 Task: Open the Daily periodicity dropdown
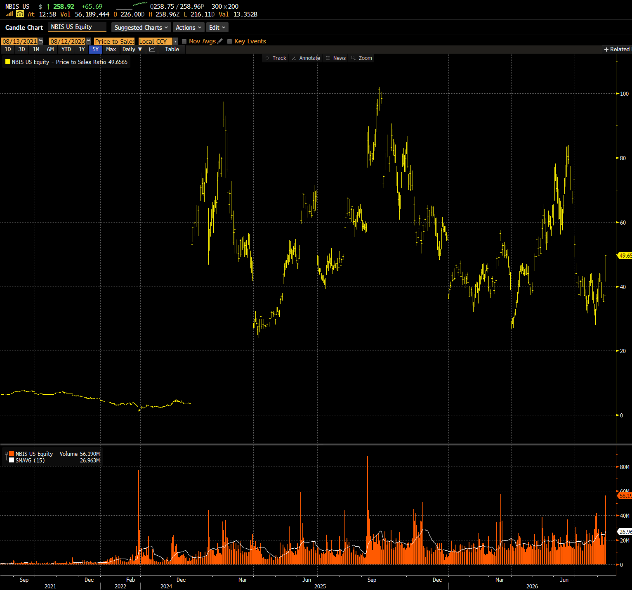click(x=132, y=49)
